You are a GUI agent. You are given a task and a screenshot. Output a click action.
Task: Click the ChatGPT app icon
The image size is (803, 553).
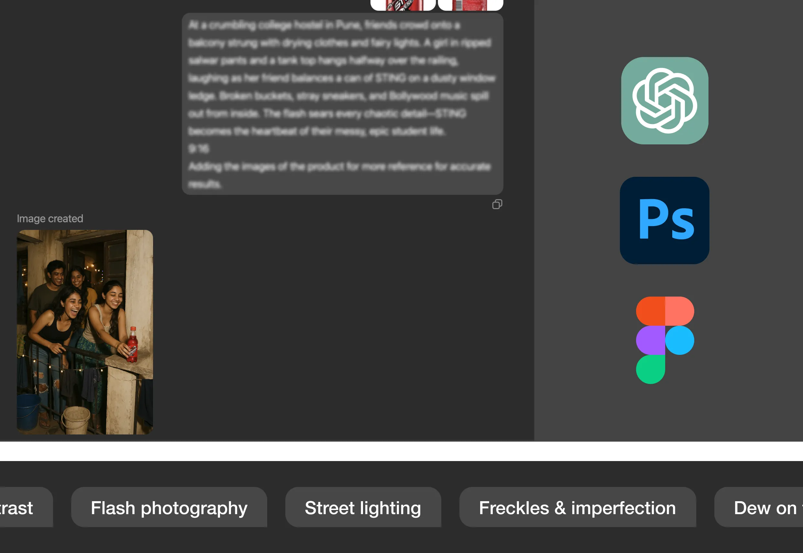click(x=664, y=100)
